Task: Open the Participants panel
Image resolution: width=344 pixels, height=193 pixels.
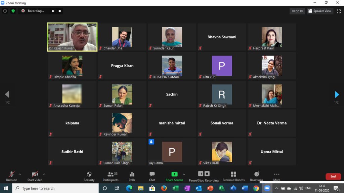Action: (111, 176)
